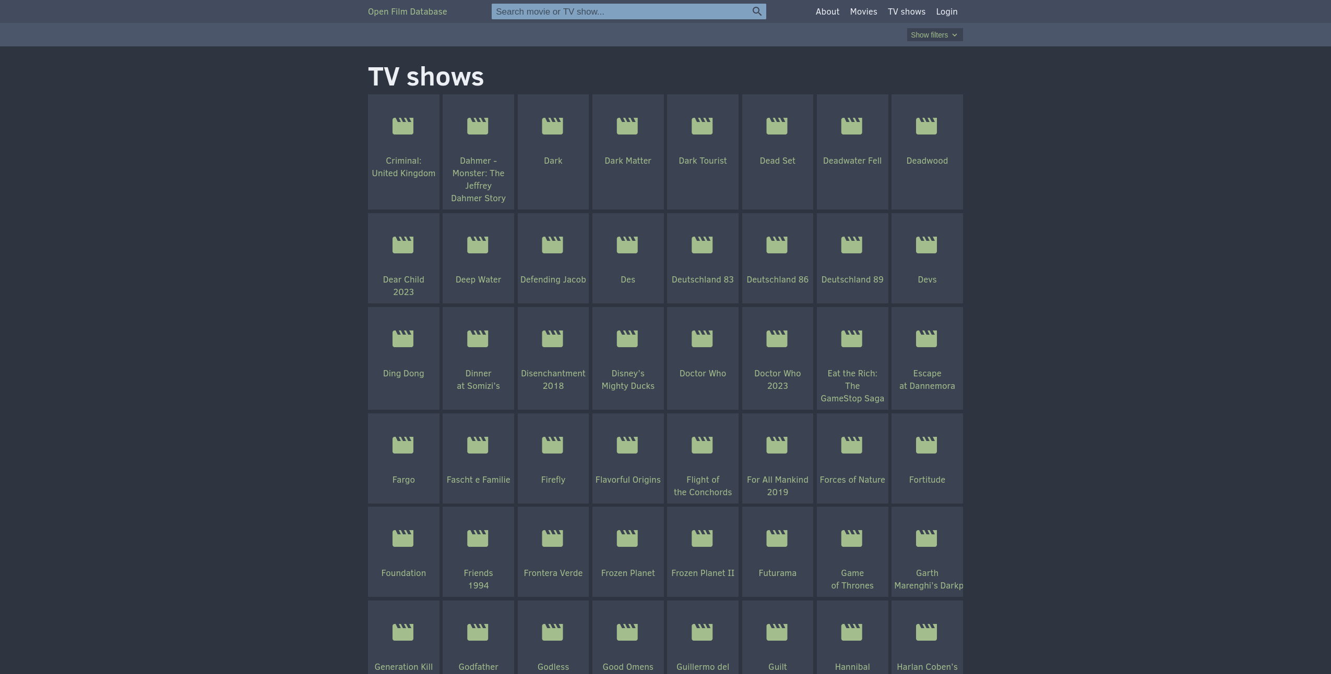The height and width of the screenshot is (674, 1331).
Task: Go to Open Film Database home
Action: [x=407, y=11]
